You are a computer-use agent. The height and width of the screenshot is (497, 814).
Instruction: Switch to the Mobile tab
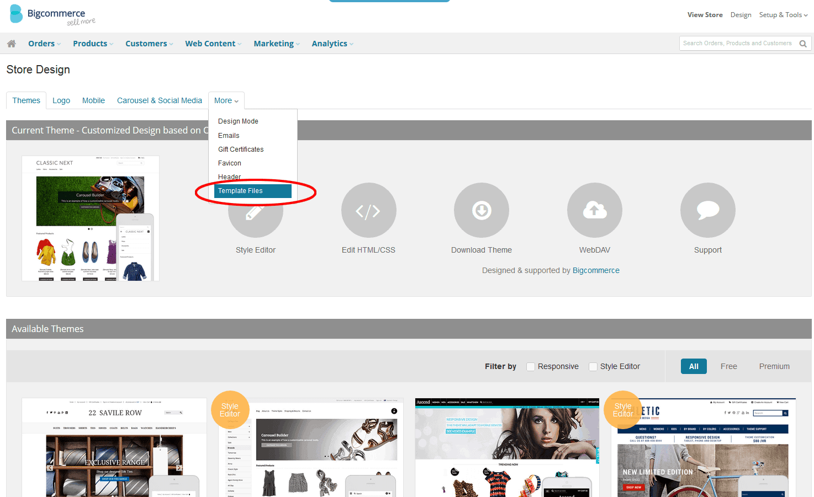click(93, 100)
